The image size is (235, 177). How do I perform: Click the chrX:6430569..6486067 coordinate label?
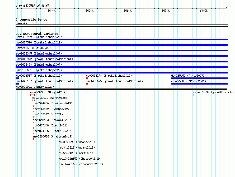pos(32,6)
